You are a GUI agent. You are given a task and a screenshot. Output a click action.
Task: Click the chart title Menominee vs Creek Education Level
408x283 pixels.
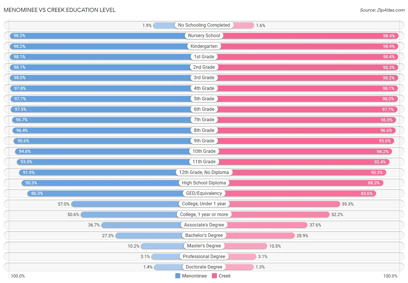click(x=59, y=10)
